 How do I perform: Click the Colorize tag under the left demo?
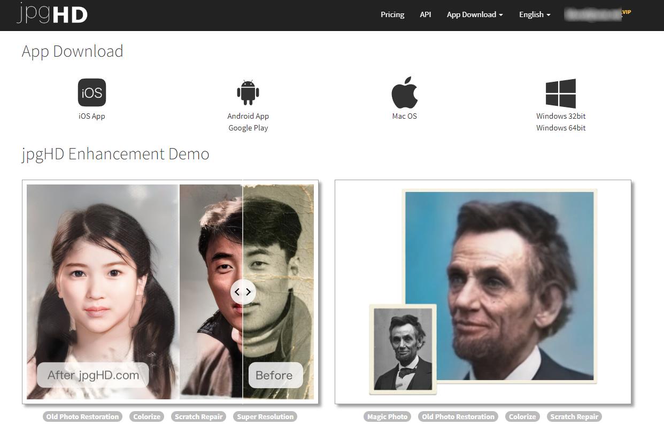click(146, 416)
